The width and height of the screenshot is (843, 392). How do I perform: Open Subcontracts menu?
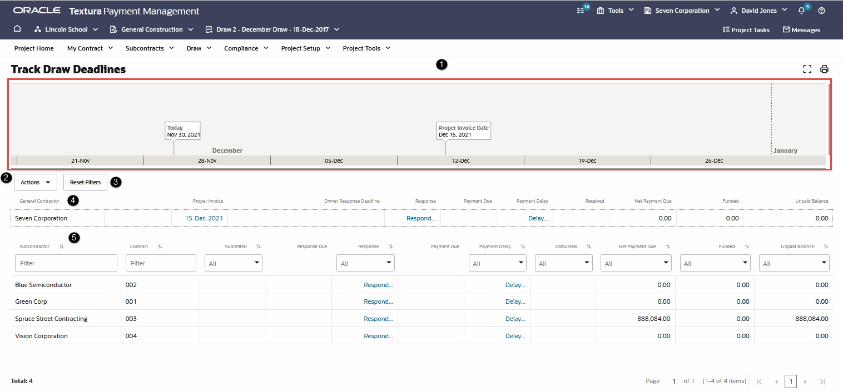149,48
